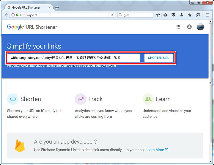
Task: Click 'Are you an app developer?' heading
Action: pyautogui.click(x=65, y=142)
